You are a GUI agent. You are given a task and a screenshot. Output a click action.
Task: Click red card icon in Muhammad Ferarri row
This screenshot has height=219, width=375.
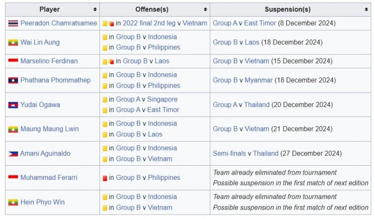coord(105,178)
